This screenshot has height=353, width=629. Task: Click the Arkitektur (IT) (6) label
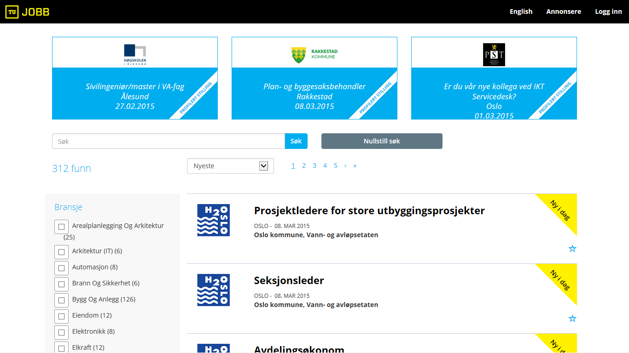[97, 251]
